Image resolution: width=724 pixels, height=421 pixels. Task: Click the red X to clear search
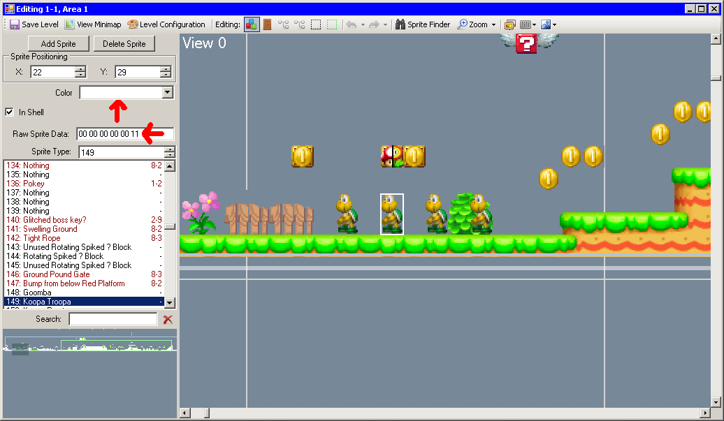(x=168, y=319)
